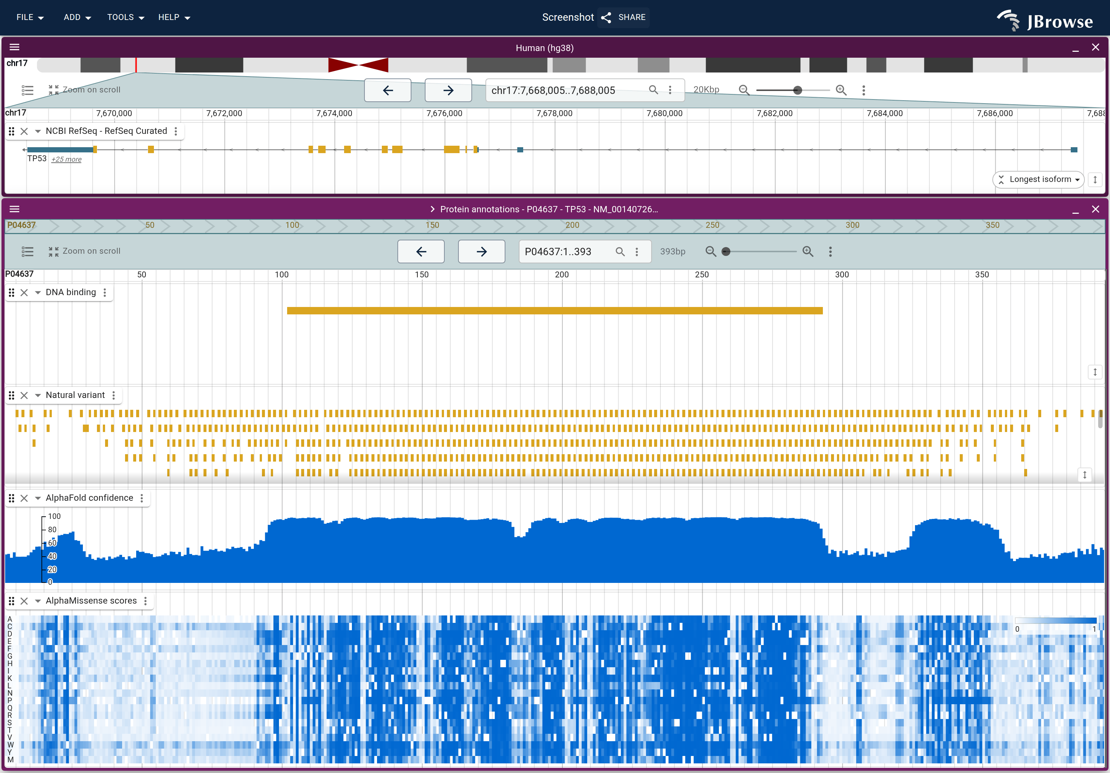Expand Natural variant track dropdown arrow
The width and height of the screenshot is (1110, 773).
pos(38,395)
